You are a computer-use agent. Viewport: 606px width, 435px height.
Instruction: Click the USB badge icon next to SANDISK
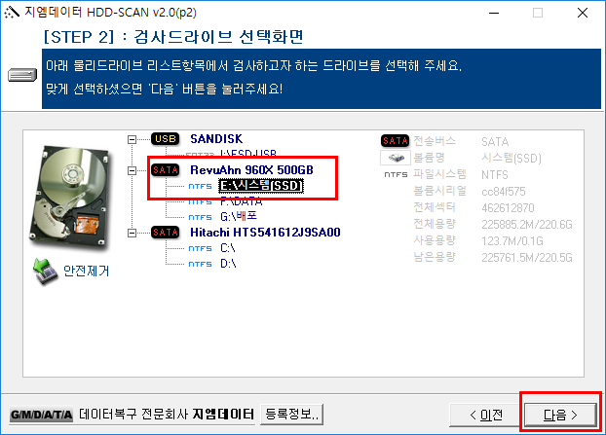tap(165, 139)
